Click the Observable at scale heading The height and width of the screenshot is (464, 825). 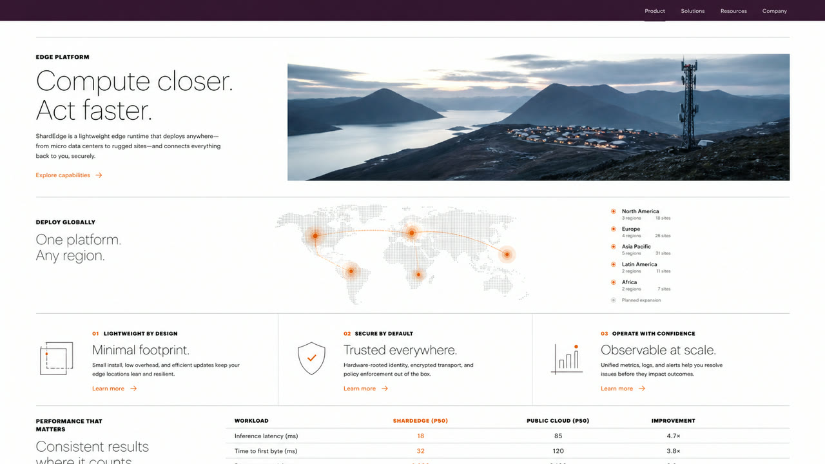pos(658,350)
